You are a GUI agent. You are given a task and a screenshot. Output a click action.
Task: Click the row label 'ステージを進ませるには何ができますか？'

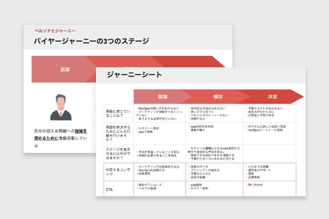(x=118, y=153)
